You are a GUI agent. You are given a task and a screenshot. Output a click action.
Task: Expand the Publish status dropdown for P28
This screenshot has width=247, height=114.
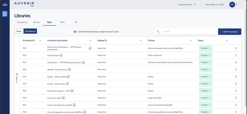point(205,55)
